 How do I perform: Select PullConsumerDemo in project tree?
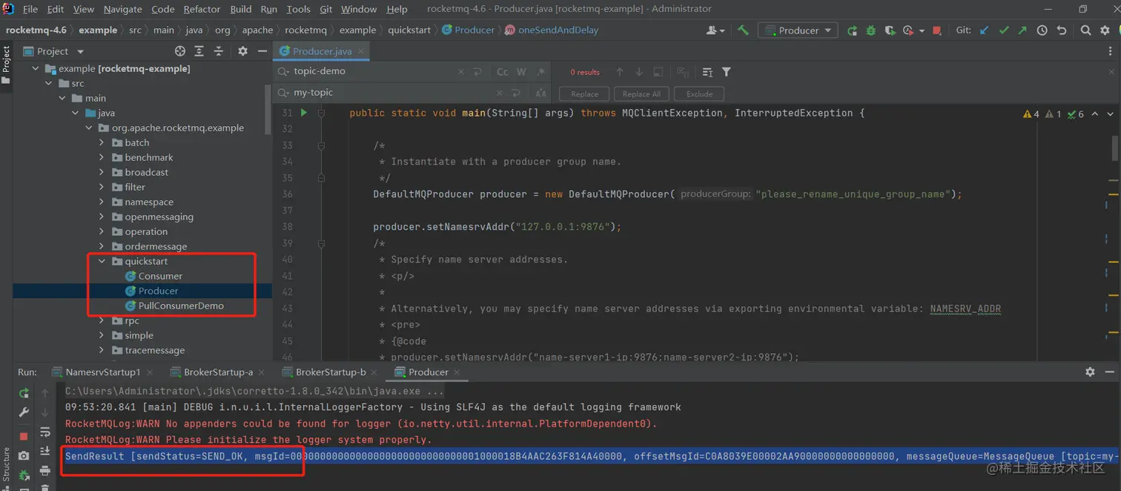181,306
